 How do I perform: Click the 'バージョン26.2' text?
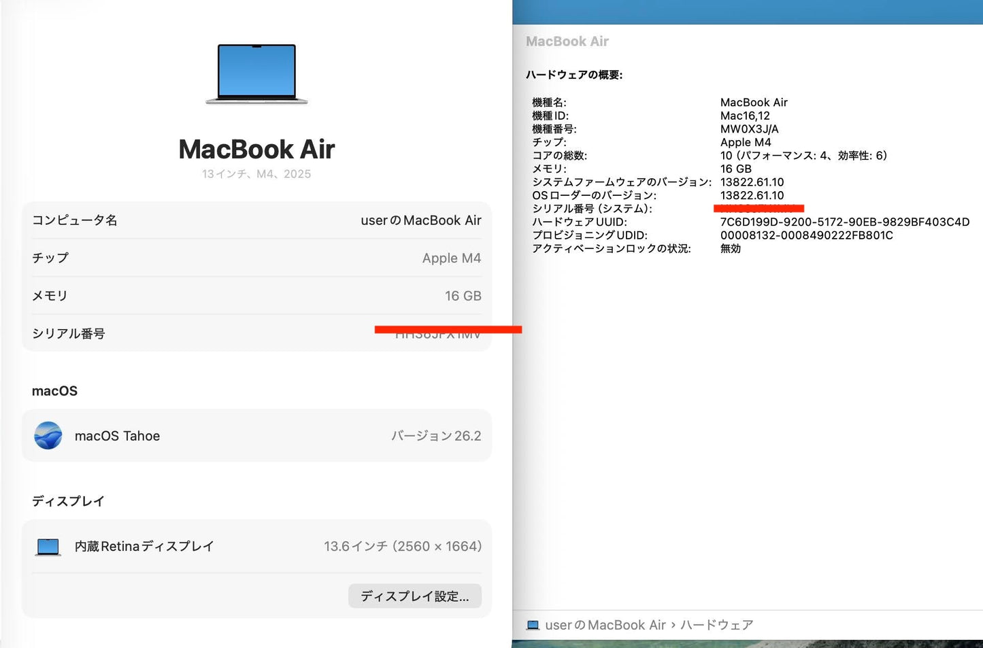pos(436,436)
